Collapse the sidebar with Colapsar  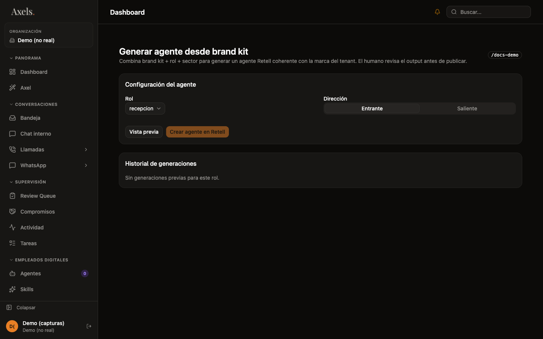[21, 307]
